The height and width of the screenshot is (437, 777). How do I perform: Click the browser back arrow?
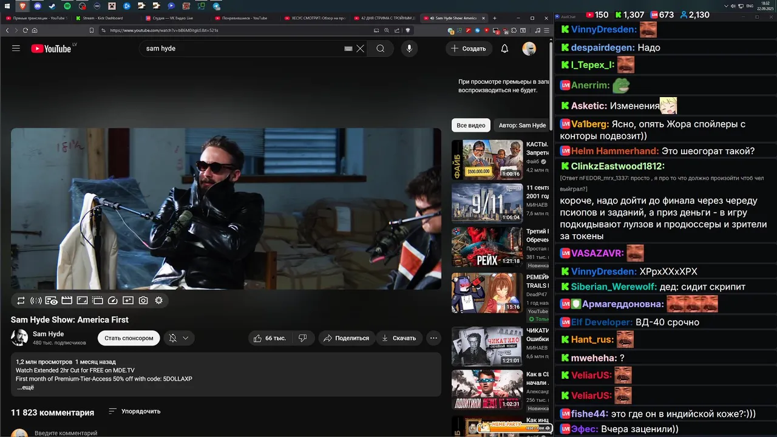[7, 30]
